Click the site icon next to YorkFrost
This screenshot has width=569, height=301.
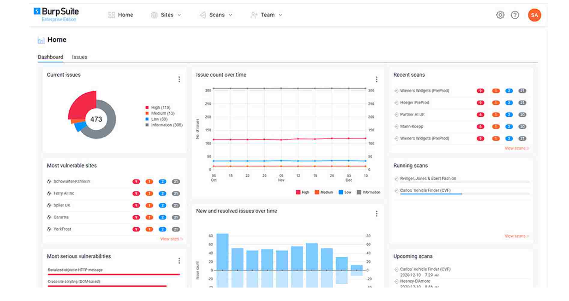click(x=49, y=229)
